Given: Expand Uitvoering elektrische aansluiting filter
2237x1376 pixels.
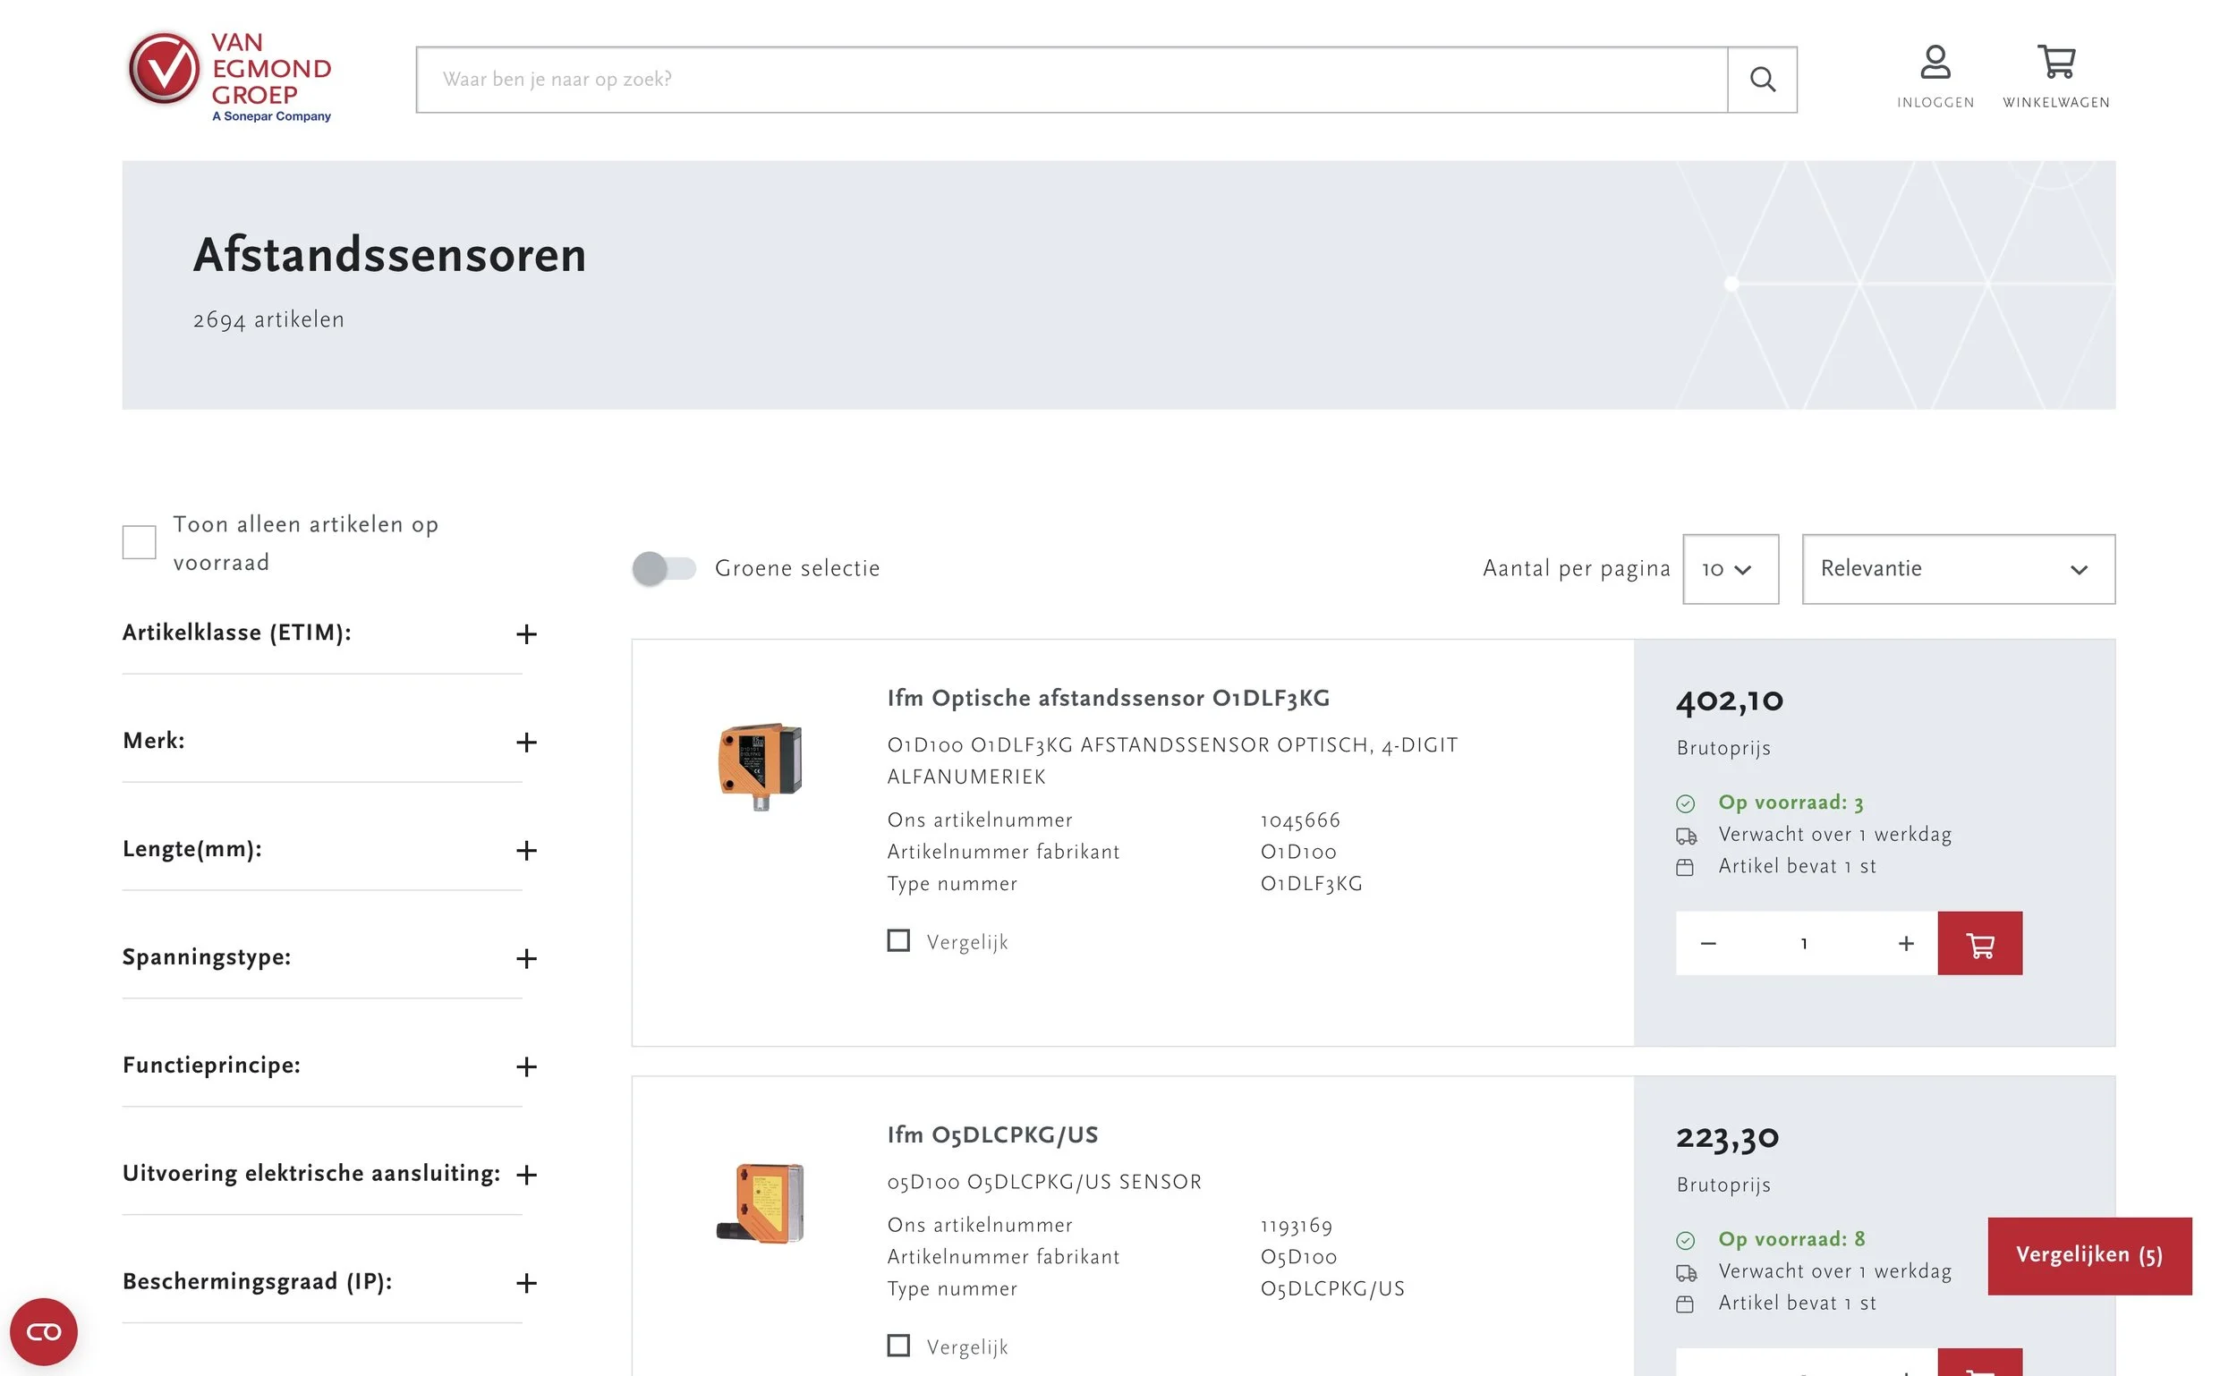Looking at the screenshot, I should (526, 1176).
